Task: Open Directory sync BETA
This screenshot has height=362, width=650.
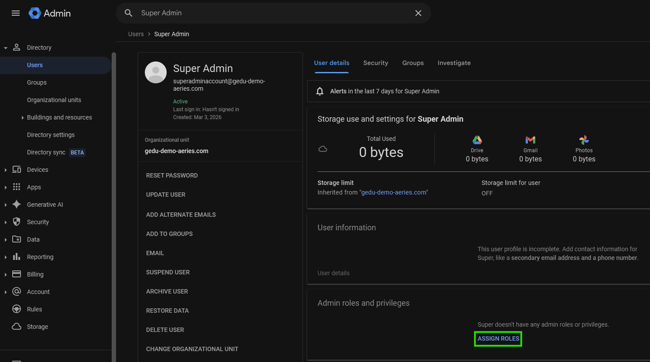Action: [55, 152]
